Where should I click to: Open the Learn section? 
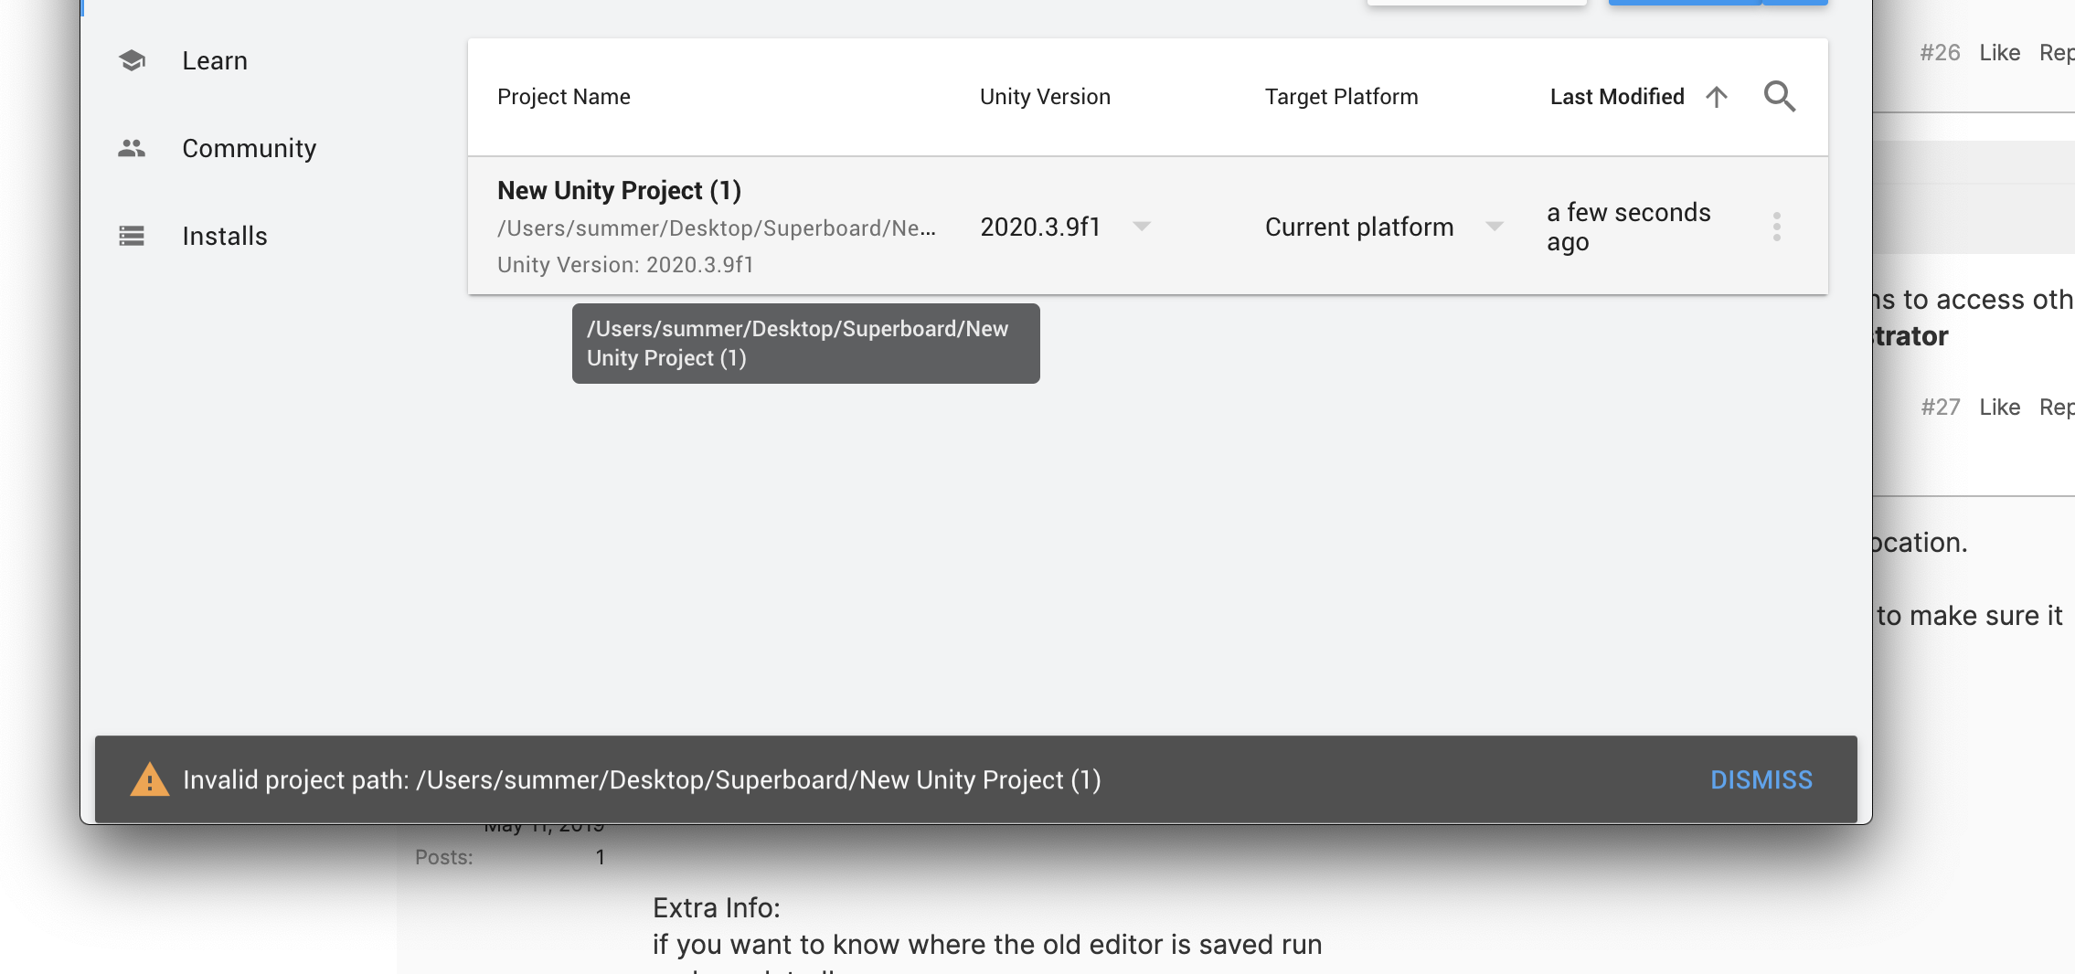click(215, 60)
